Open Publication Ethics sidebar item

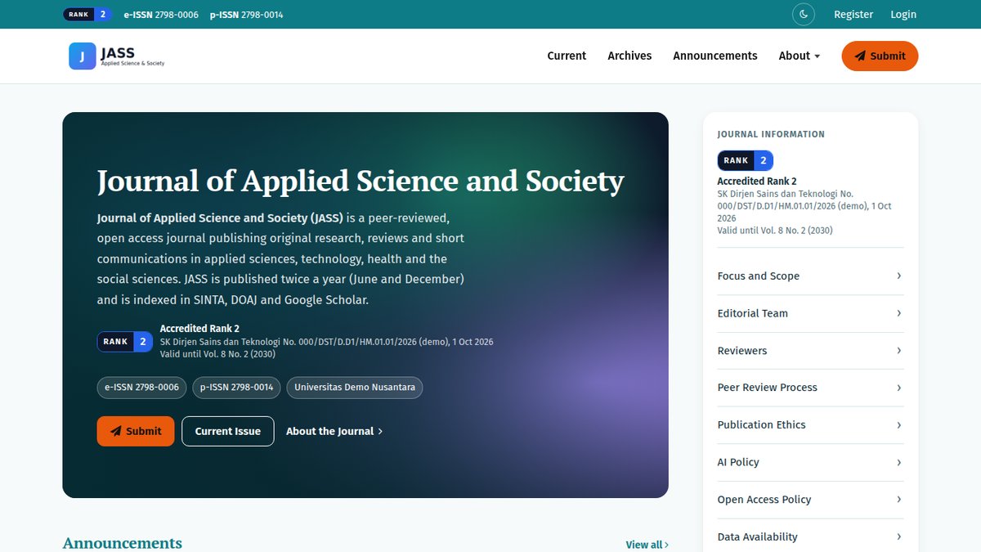click(x=810, y=425)
